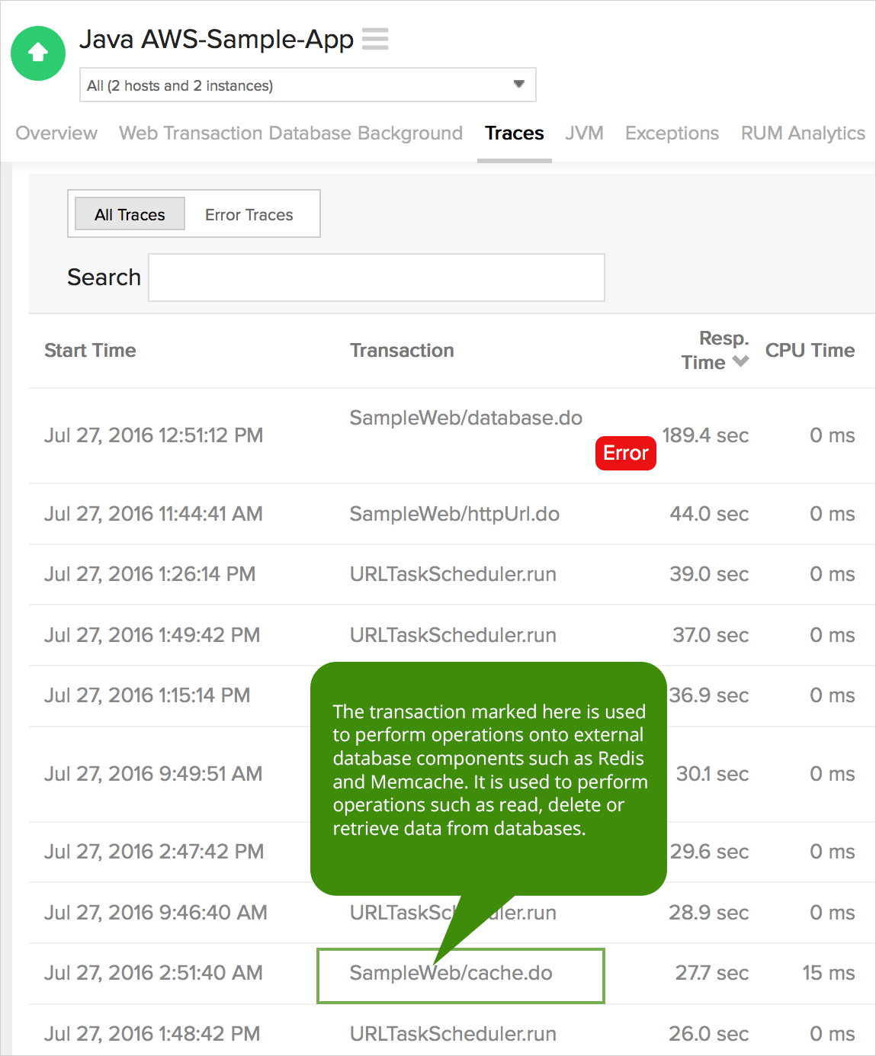
Task: Click the 15 ms CPU time value
Action: [x=828, y=973]
